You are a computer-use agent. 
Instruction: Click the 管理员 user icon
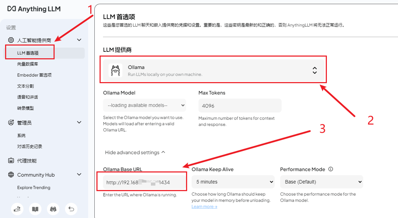(11, 122)
